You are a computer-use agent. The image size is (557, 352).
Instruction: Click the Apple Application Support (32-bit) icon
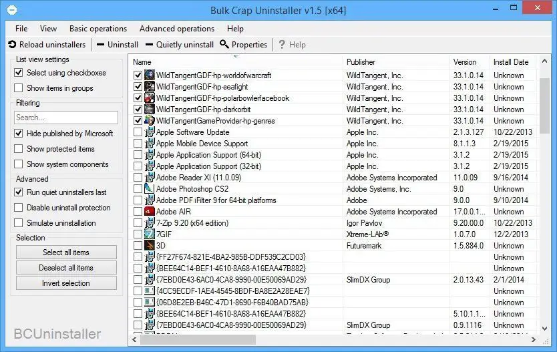(x=150, y=166)
